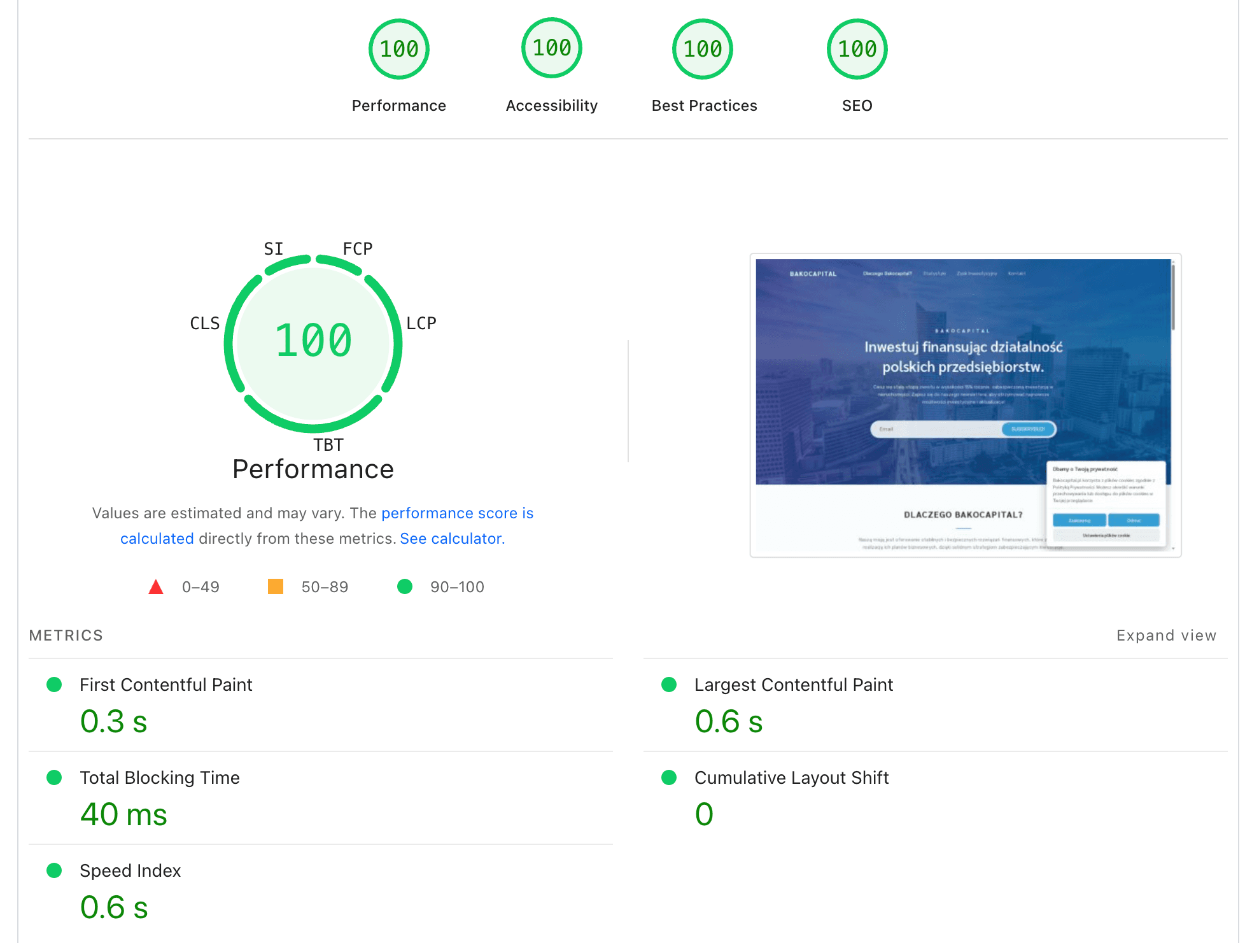Click the Largest Contentful Paint metric title

tap(794, 684)
